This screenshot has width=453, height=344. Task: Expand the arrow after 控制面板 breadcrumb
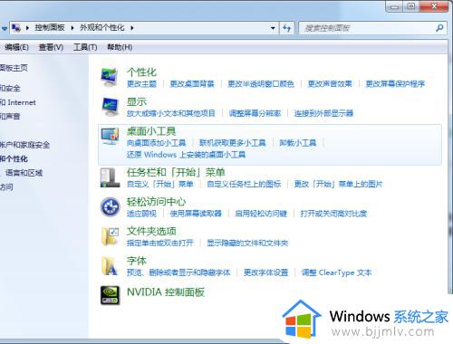pos(72,28)
